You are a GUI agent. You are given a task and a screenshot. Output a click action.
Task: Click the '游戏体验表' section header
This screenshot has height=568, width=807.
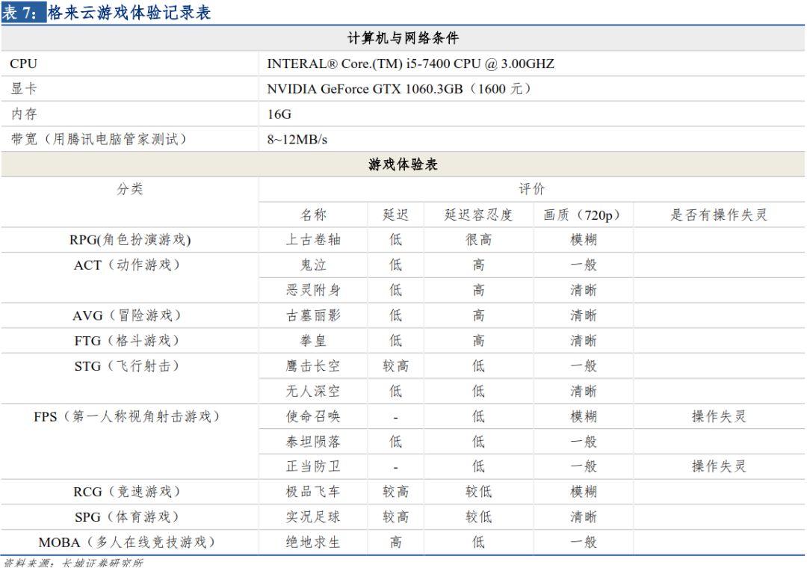(x=403, y=164)
